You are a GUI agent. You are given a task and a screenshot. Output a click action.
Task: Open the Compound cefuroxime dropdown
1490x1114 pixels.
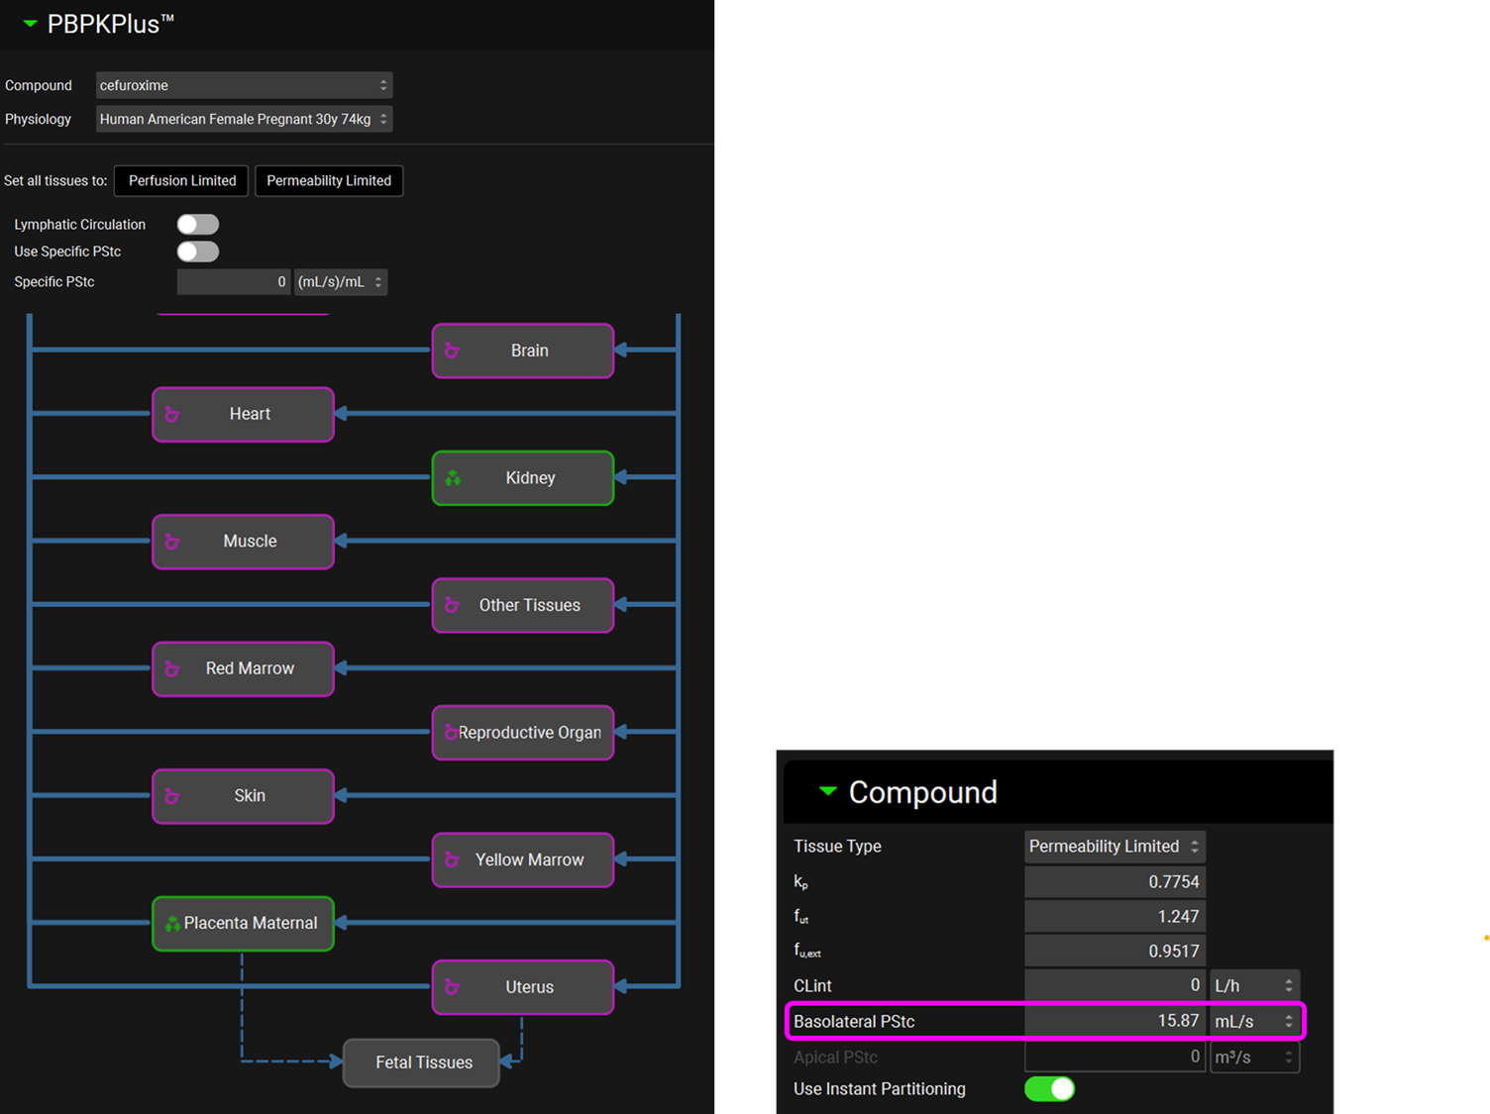pyautogui.click(x=244, y=85)
